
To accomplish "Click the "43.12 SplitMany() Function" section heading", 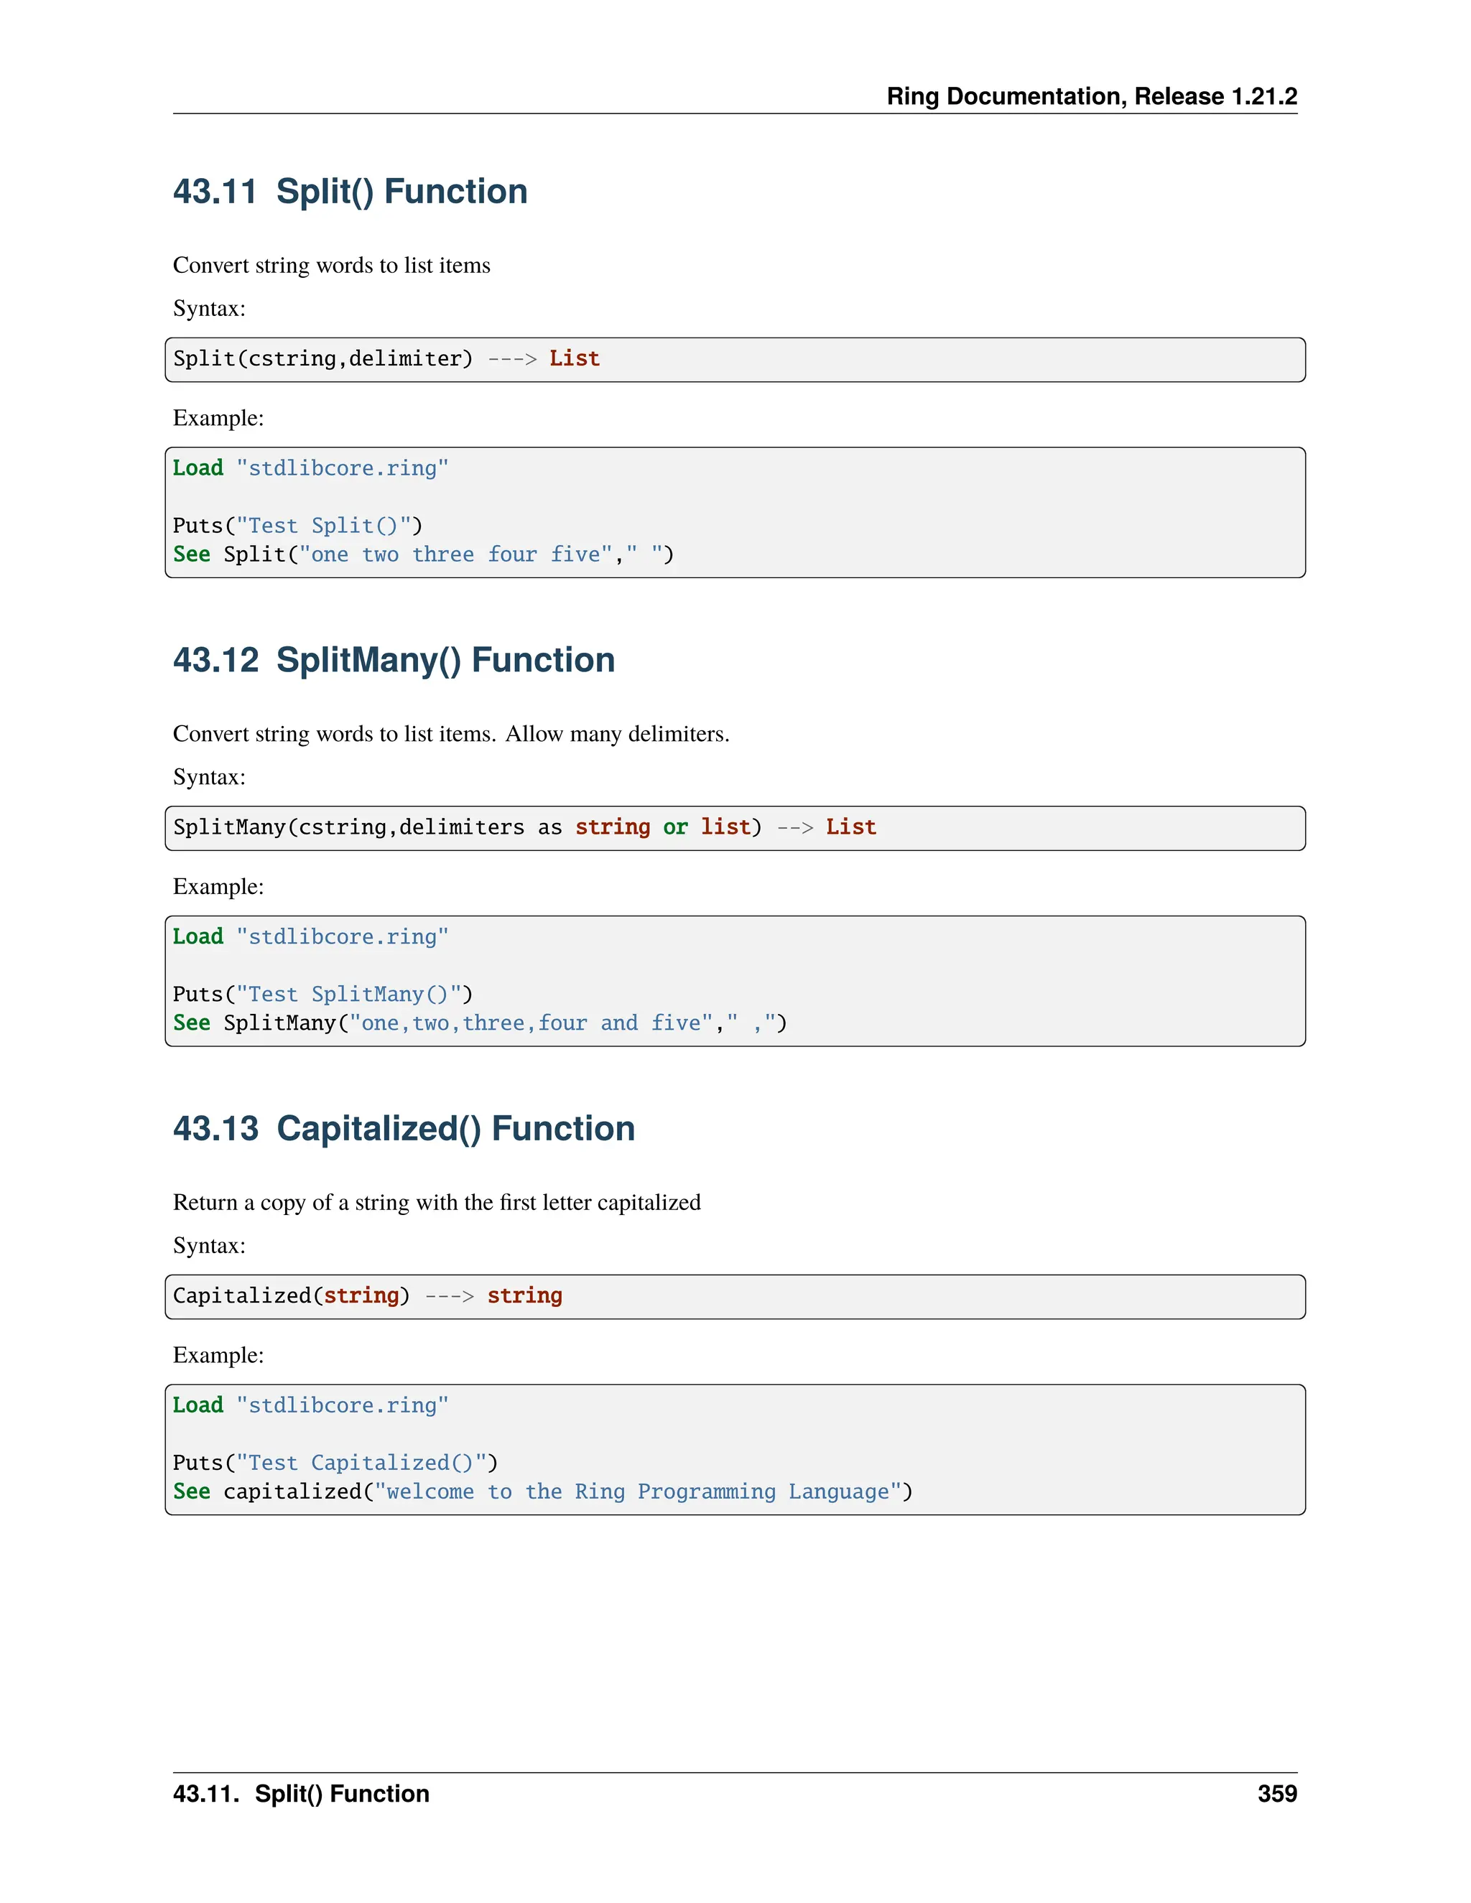I will point(393,661).
